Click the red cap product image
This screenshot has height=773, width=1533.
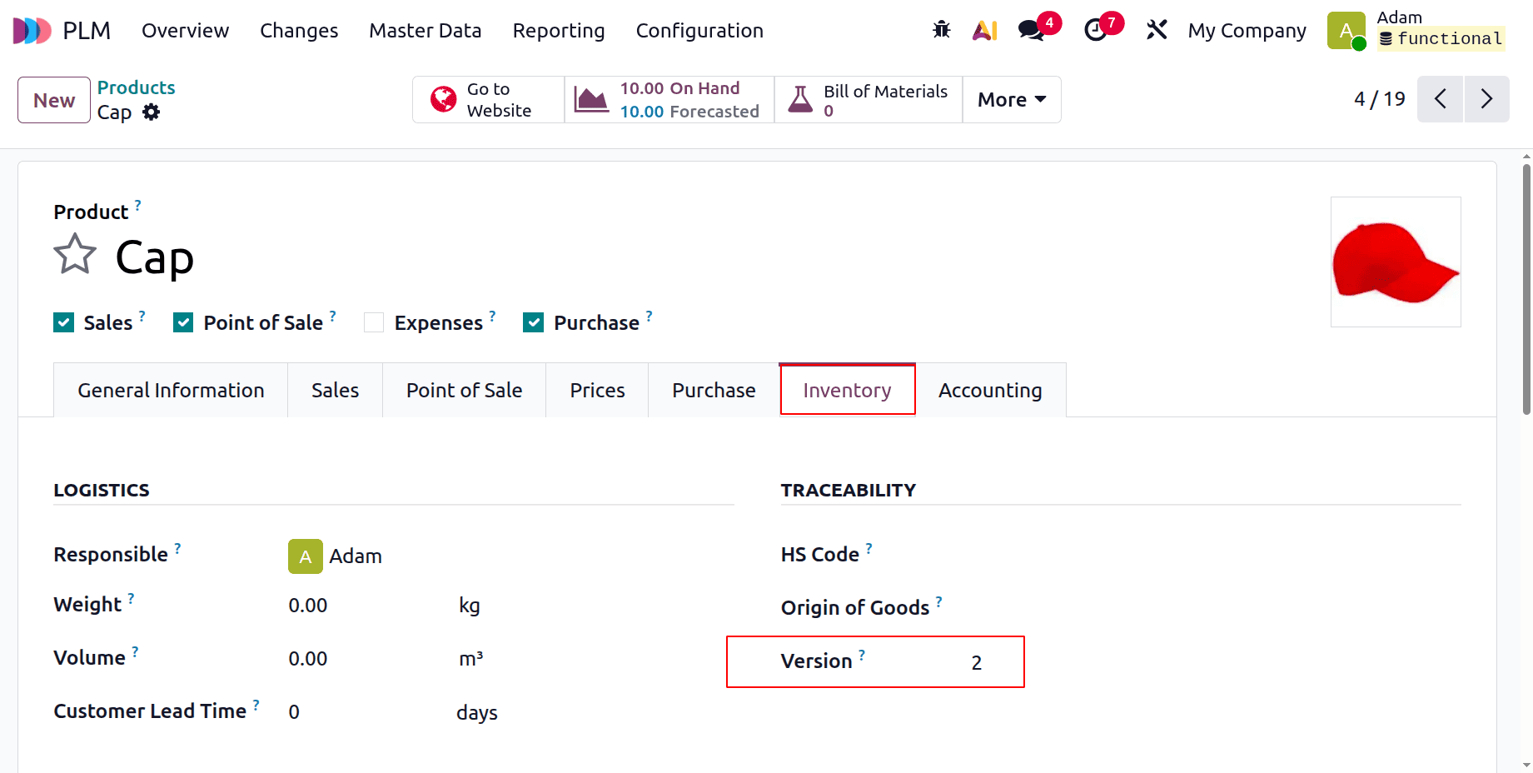point(1396,262)
